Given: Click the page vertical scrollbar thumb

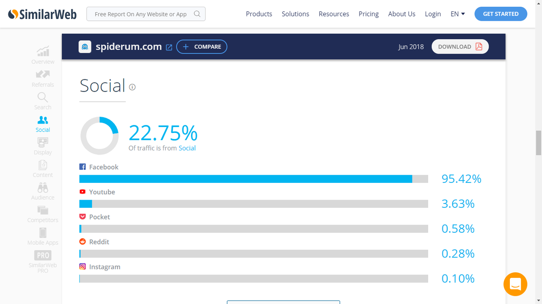Looking at the screenshot, I should click(538, 143).
